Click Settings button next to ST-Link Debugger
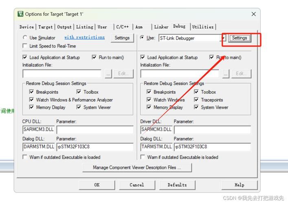Viewport: 288px width, 203px height. click(x=239, y=38)
